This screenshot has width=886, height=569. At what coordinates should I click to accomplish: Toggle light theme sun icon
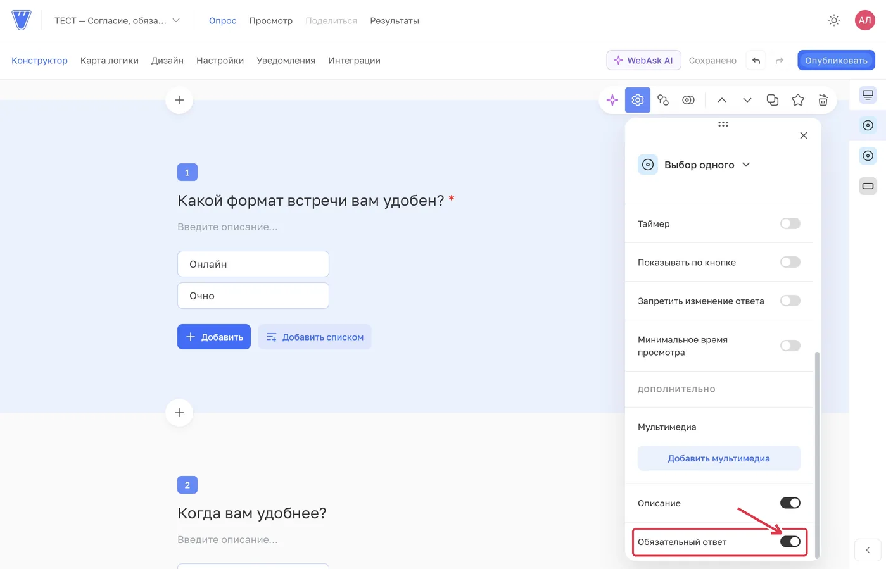pyautogui.click(x=834, y=20)
